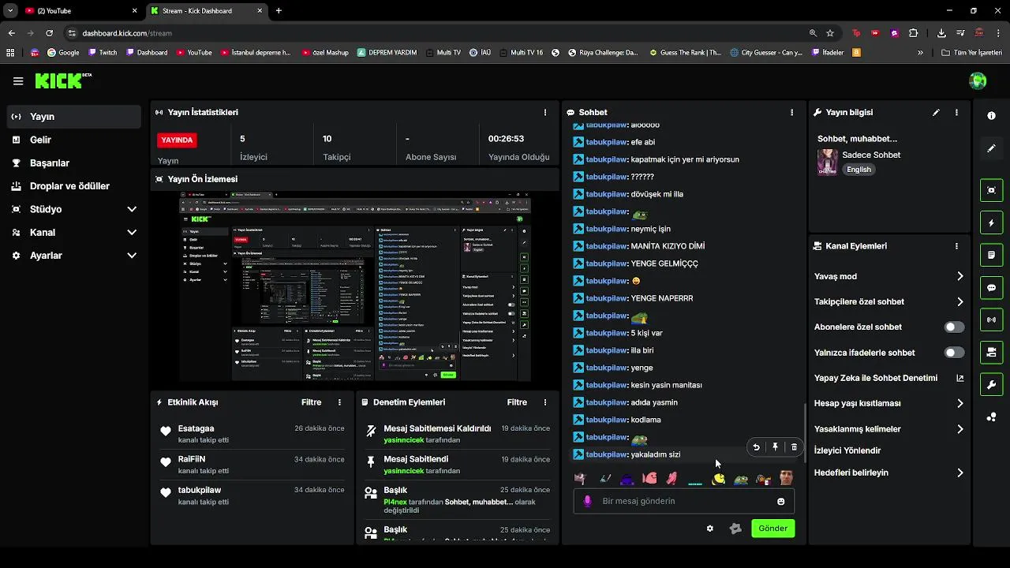1010x568 pixels.
Task: Delete the hovered chat message via trash icon
Action: click(794, 447)
